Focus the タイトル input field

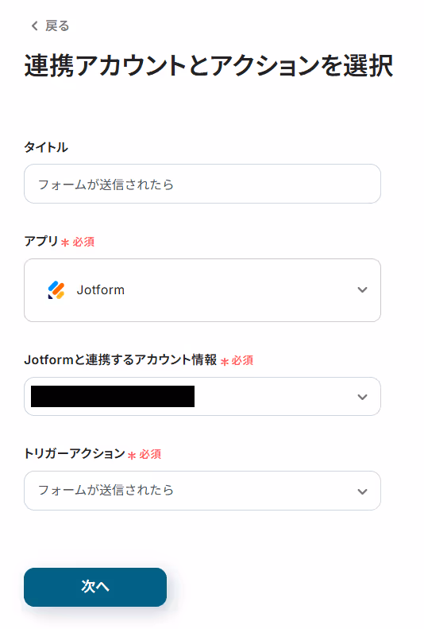[x=202, y=184]
